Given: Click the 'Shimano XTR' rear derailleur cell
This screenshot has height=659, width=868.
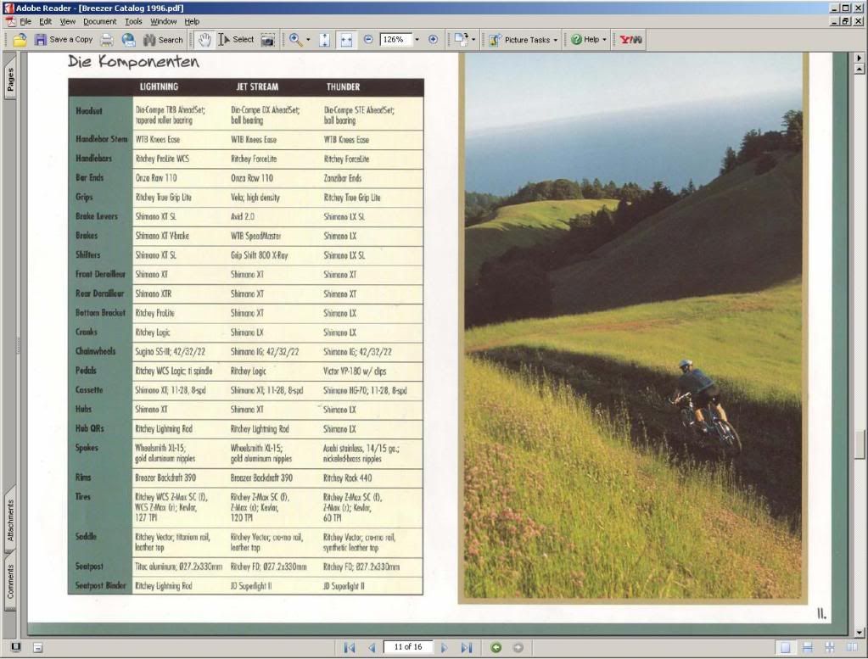Looking at the screenshot, I should pos(154,293).
